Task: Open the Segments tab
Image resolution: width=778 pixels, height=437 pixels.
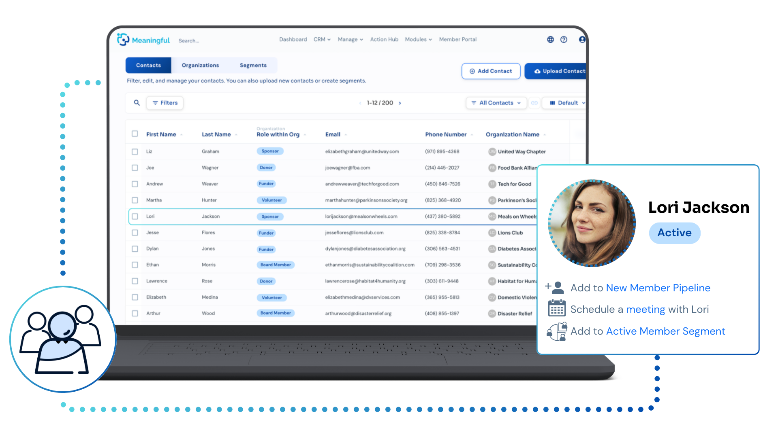Action: point(253,66)
